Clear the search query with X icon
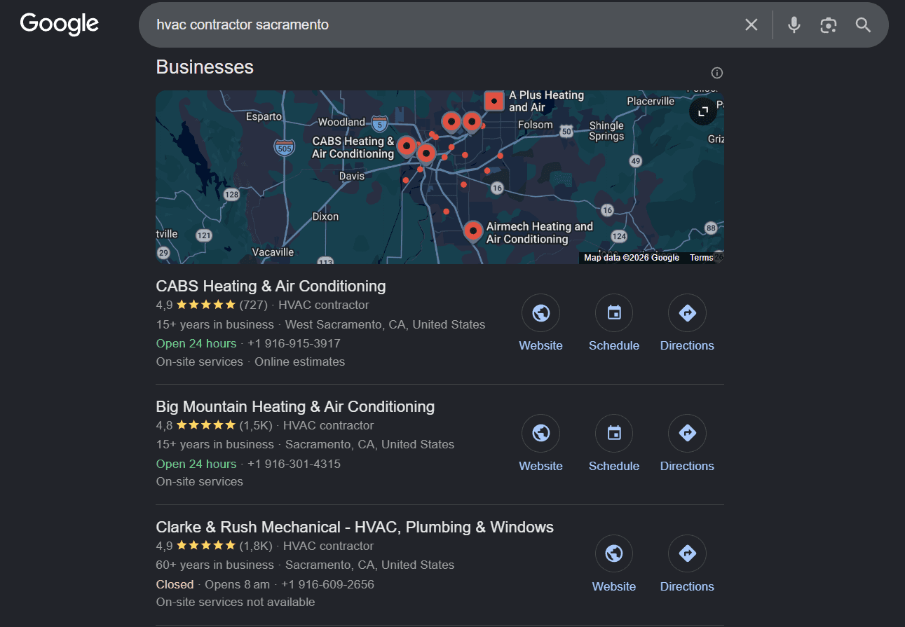This screenshot has width=905, height=627. point(751,25)
